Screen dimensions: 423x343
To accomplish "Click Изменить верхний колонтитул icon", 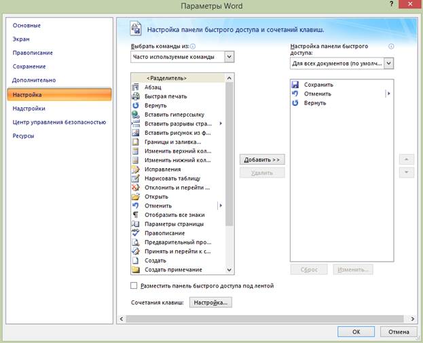I will 135,151.
